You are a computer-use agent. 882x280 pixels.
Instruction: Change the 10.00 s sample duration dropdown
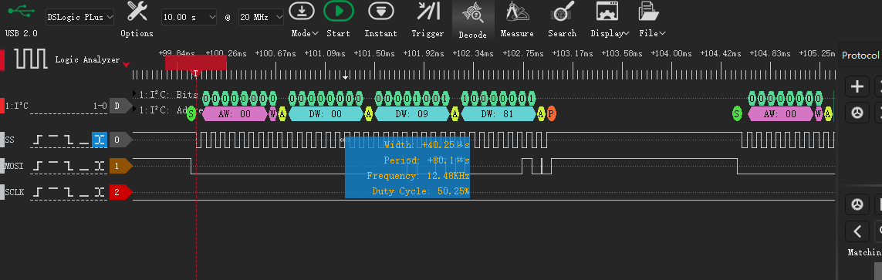[x=189, y=17]
